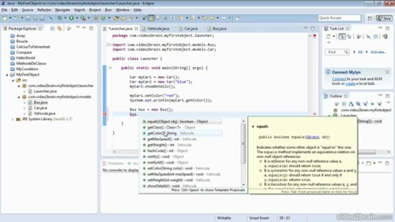
Task: Click the Save All toolbar icon
Action: 35,18
